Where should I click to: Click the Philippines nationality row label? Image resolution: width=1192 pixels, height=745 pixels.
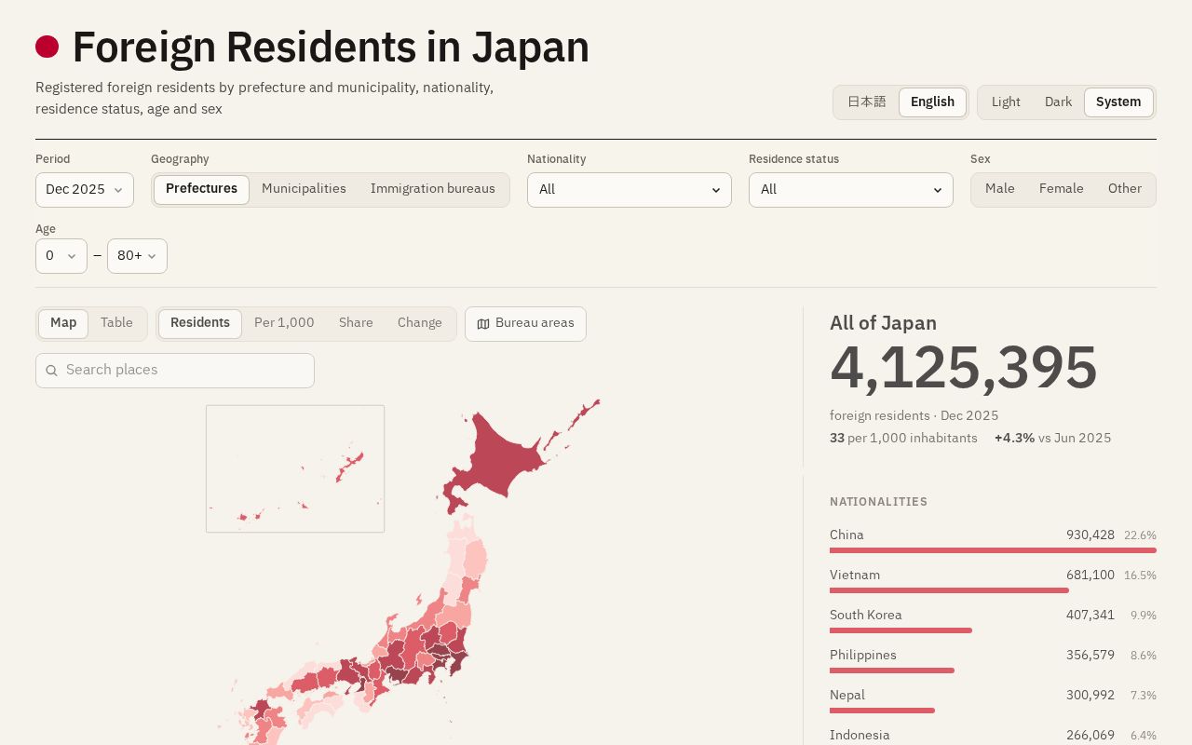click(863, 656)
